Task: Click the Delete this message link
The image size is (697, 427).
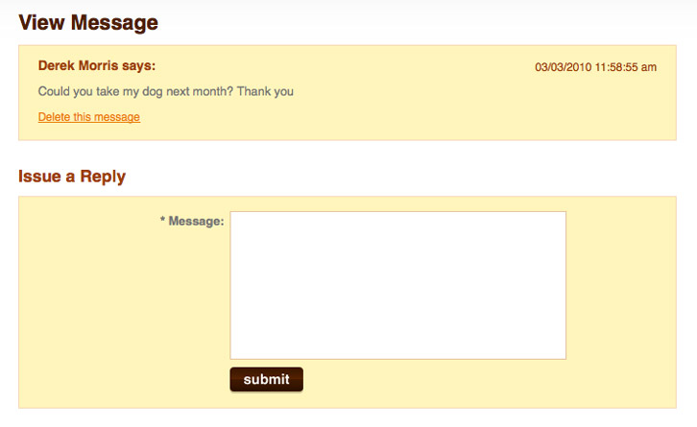Action: [x=89, y=117]
